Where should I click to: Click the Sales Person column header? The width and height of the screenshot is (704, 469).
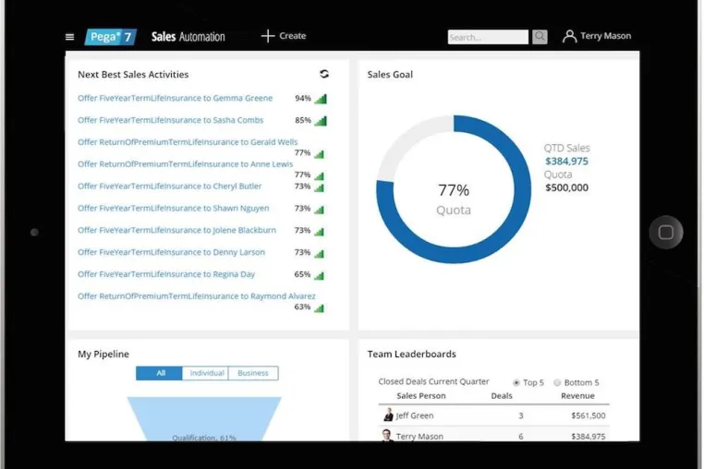[x=421, y=396]
